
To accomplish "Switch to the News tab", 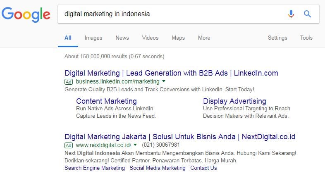I will pyautogui.click(x=122, y=38).
